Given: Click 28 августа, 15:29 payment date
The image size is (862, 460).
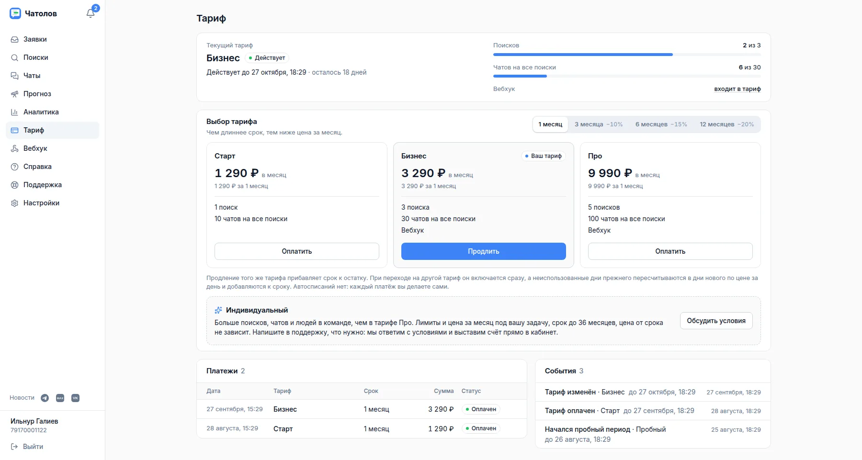Looking at the screenshot, I should pos(232,428).
